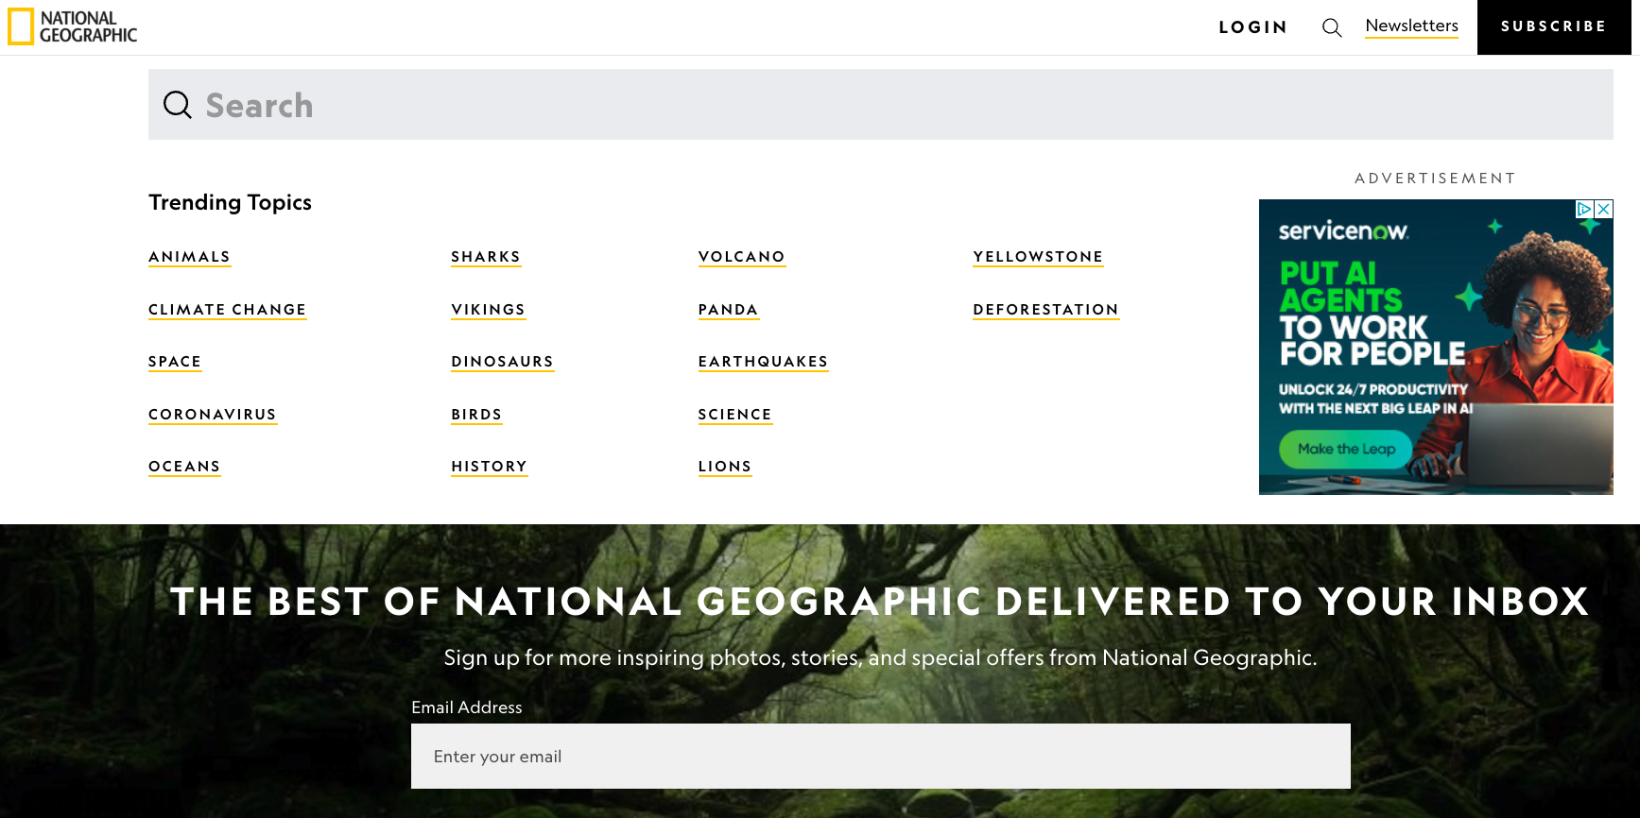Open the BIRDS trending topic
The width and height of the screenshot is (1640, 818).
pos(476,415)
